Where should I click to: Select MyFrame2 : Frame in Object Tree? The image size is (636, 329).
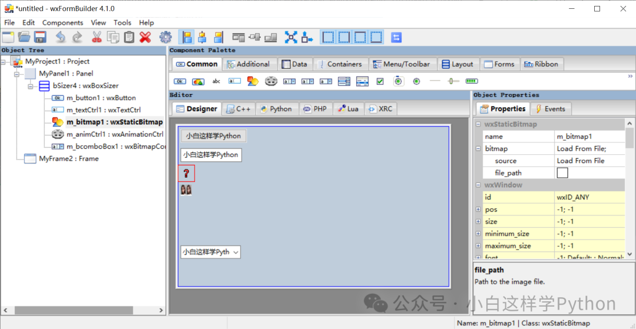click(x=68, y=158)
